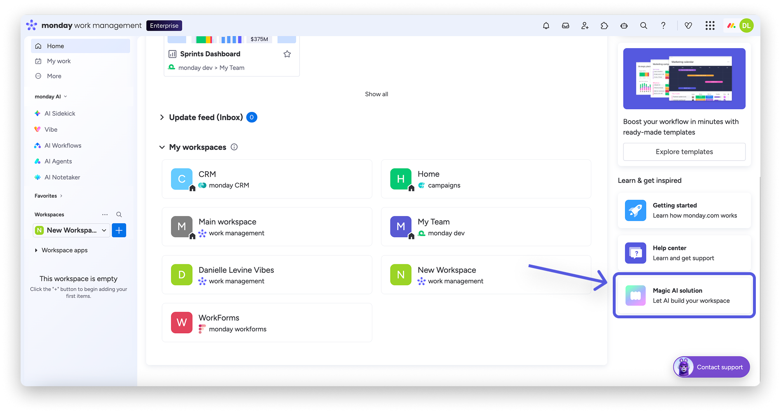Click the Help center question icon
Screen dimensions: 781x413
click(x=635, y=253)
